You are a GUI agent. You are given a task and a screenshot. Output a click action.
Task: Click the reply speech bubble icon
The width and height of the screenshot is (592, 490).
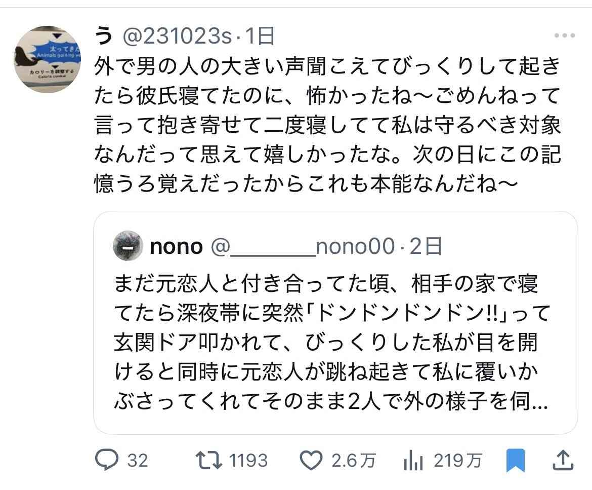pos(106,460)
